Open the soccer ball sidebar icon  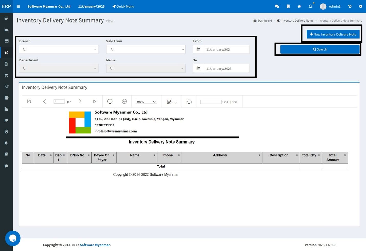point(6,132)
